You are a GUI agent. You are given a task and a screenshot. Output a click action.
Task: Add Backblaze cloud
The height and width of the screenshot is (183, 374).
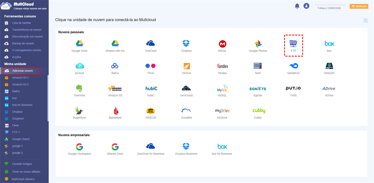click(115, 113)
